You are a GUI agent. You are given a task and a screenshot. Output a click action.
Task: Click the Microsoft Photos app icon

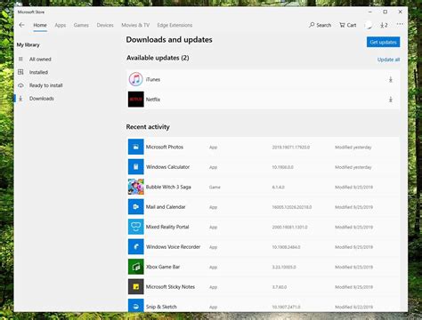click(x=136, y=147)
